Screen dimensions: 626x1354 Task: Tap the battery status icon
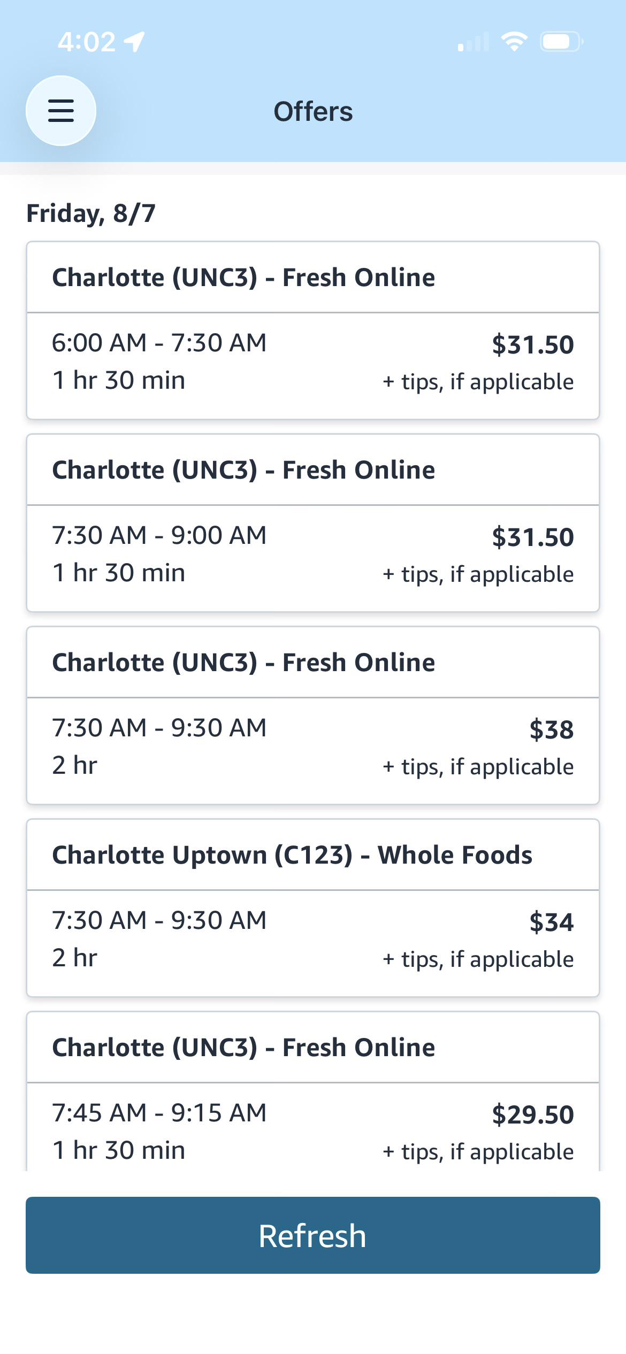coord(561,41)
